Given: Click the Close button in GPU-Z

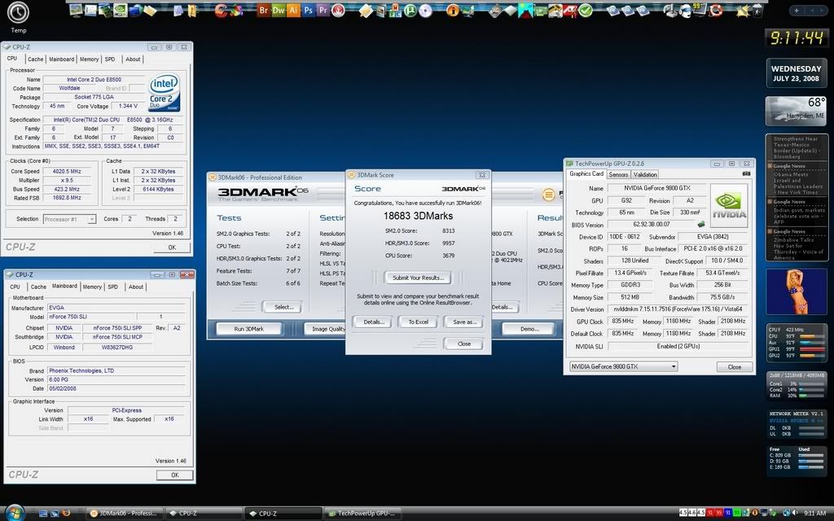Looking at the screenshot, I should coord(735,367).
